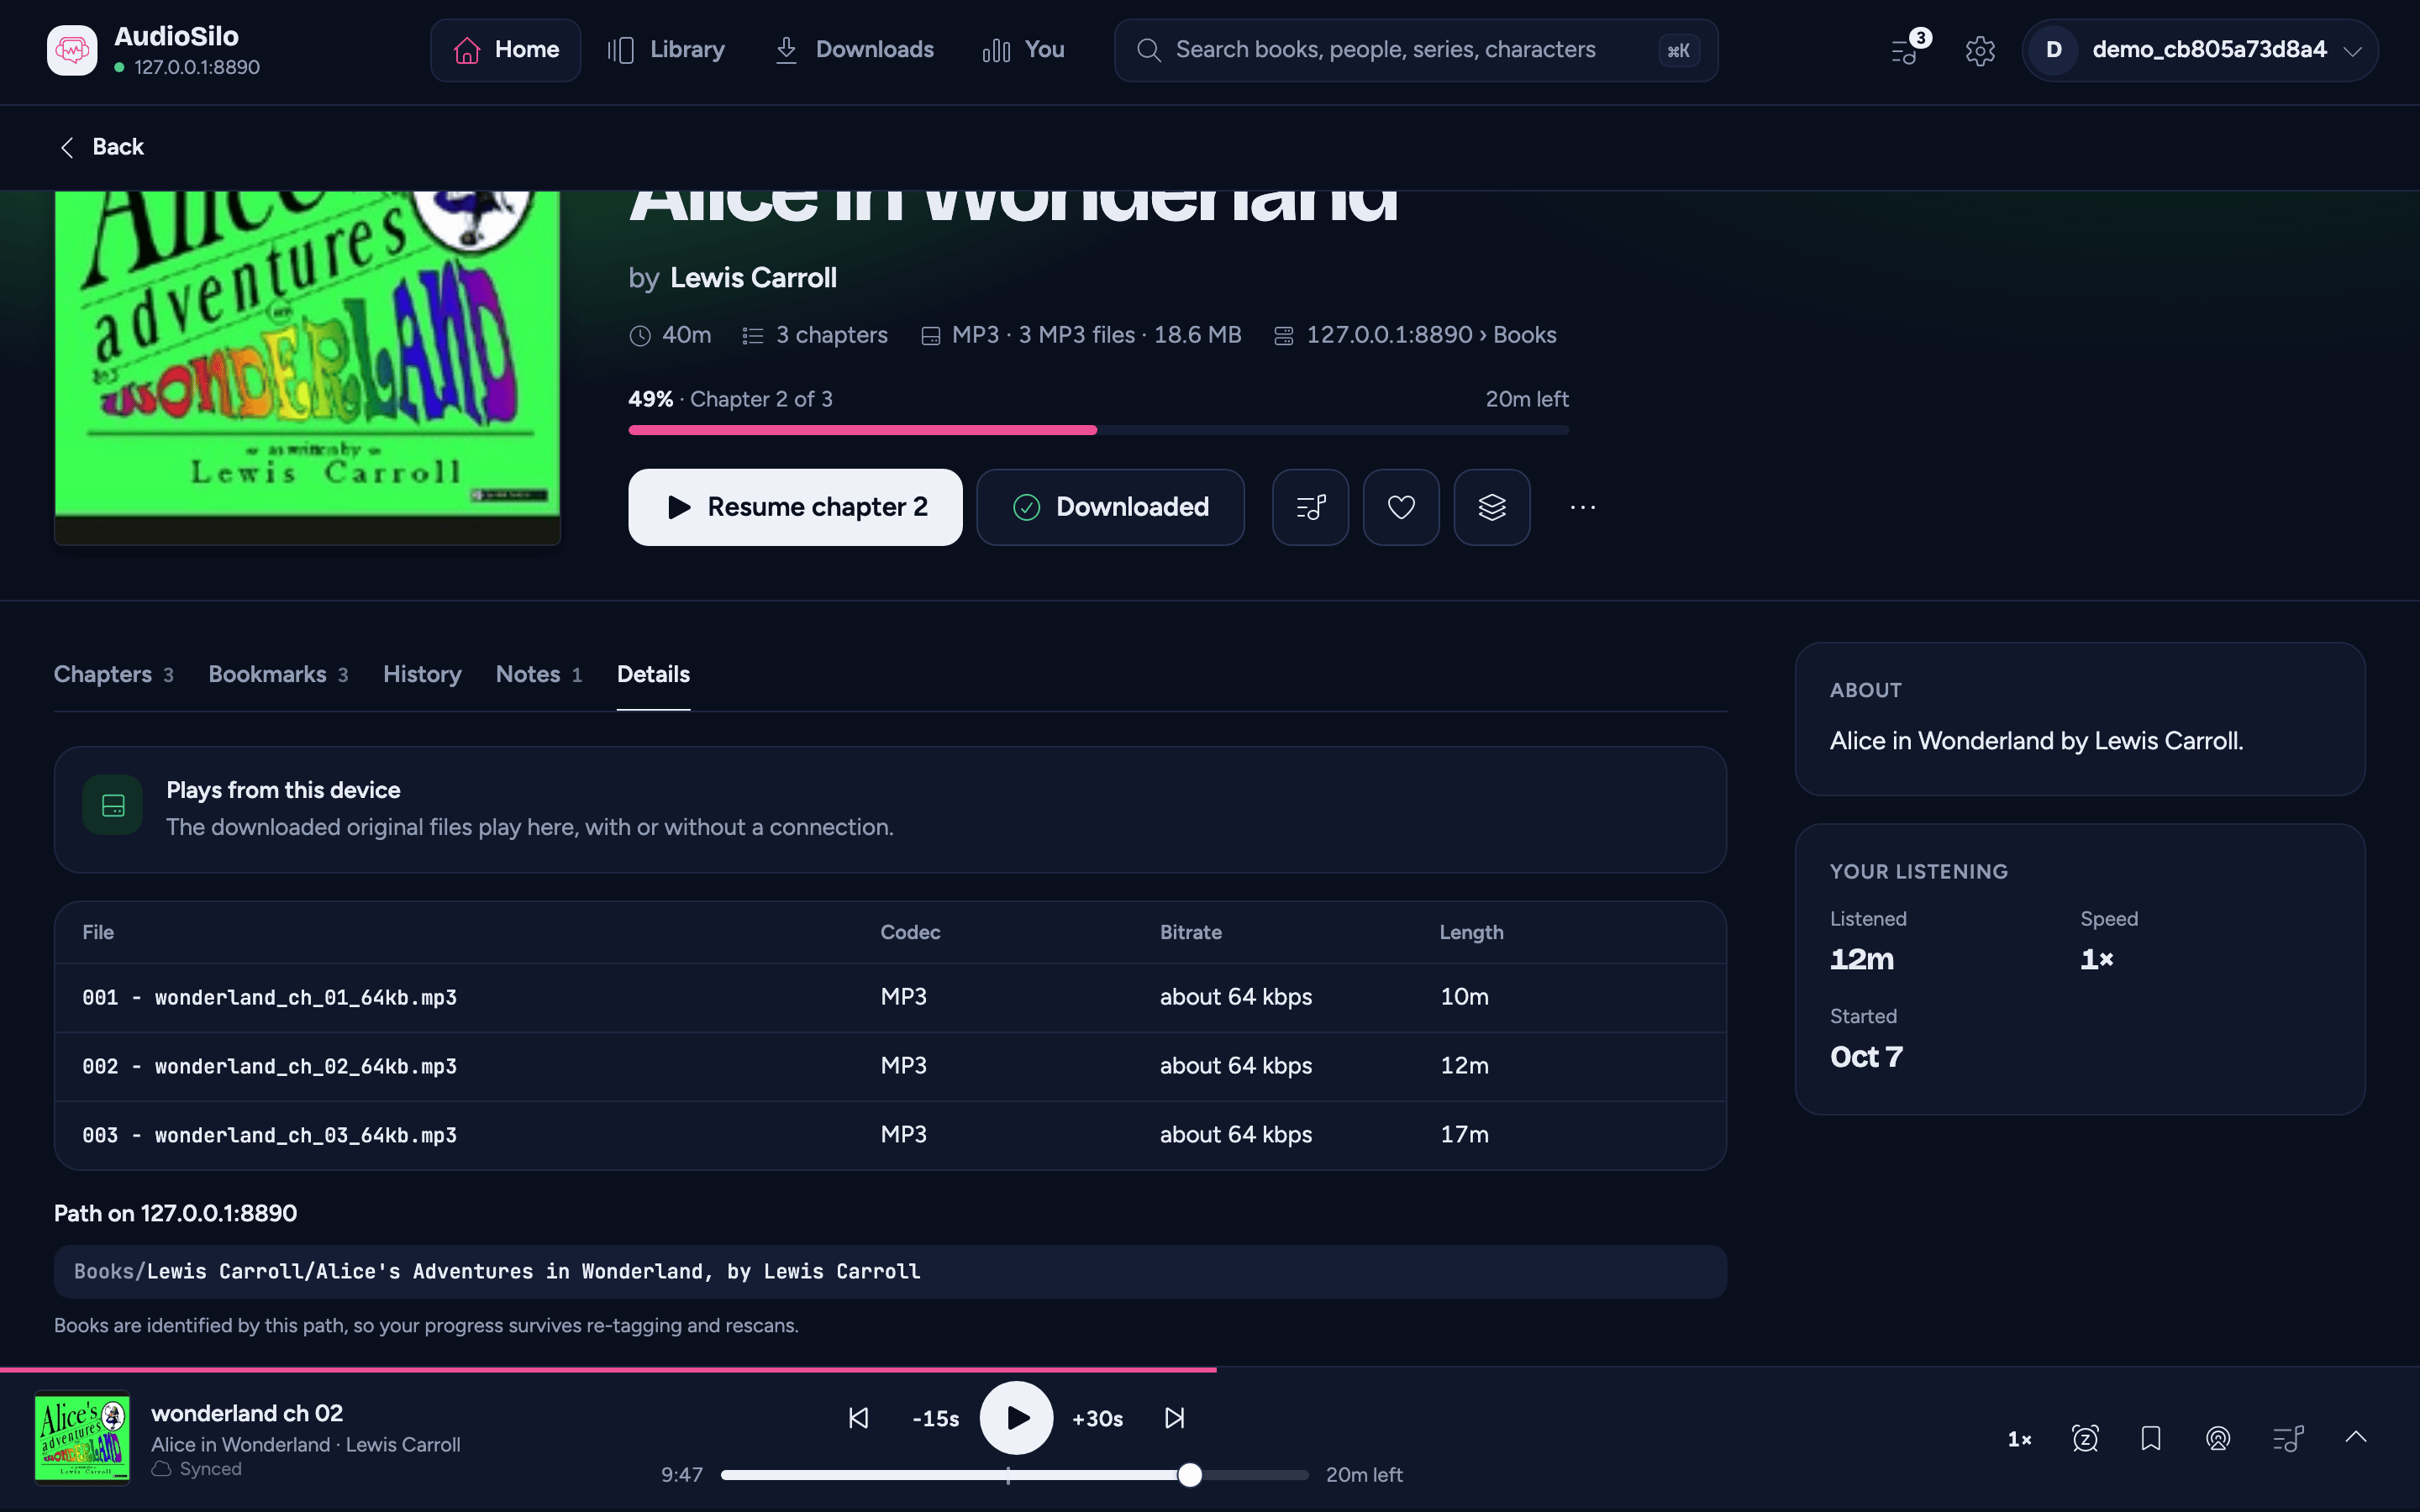Skip to next chapter in player
The height and width of the screenshot is (1512, 2420).
coord(1175,1418)
